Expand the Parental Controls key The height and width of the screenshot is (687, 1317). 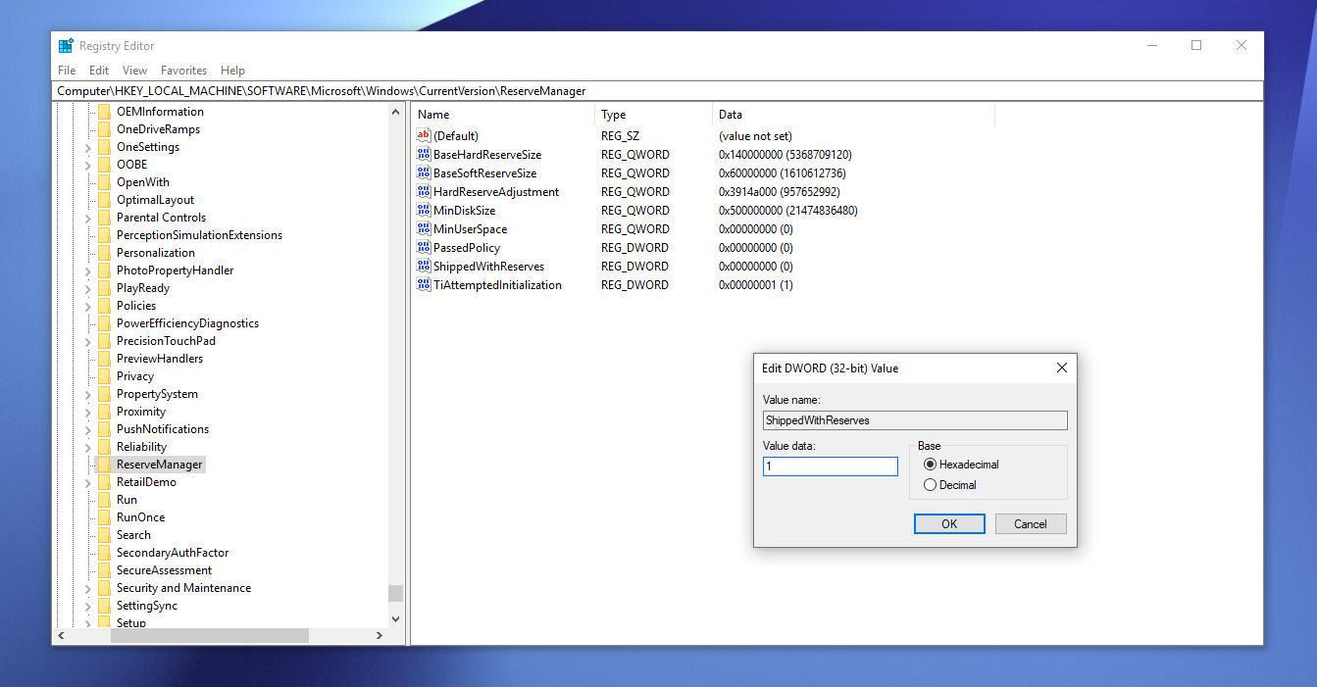[87, 218]
